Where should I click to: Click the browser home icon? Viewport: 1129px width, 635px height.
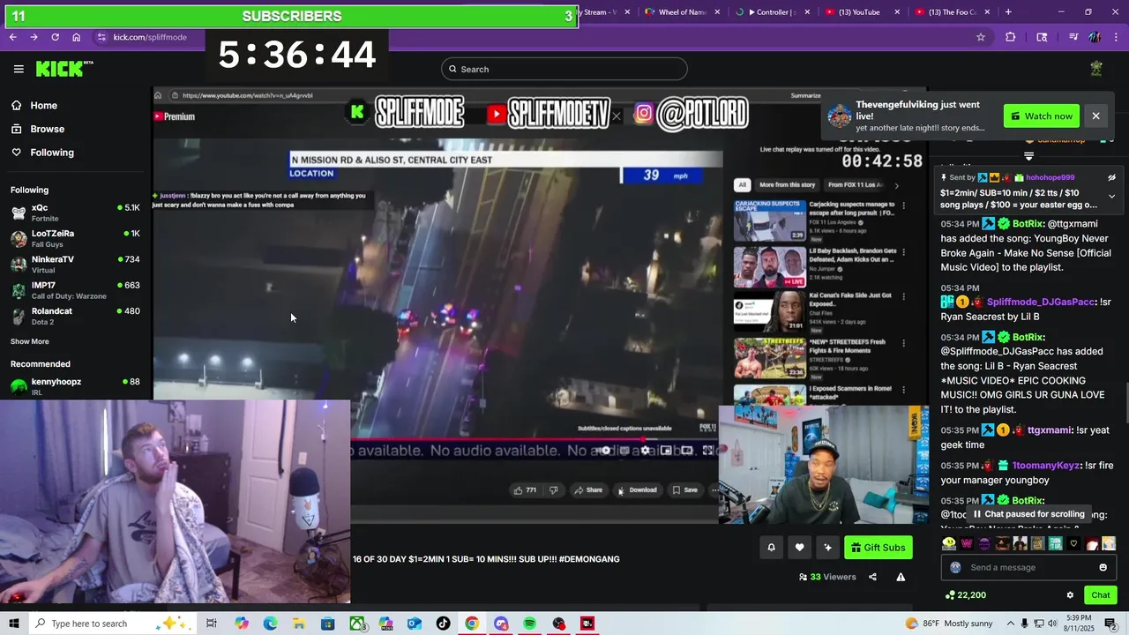[77, 37]
